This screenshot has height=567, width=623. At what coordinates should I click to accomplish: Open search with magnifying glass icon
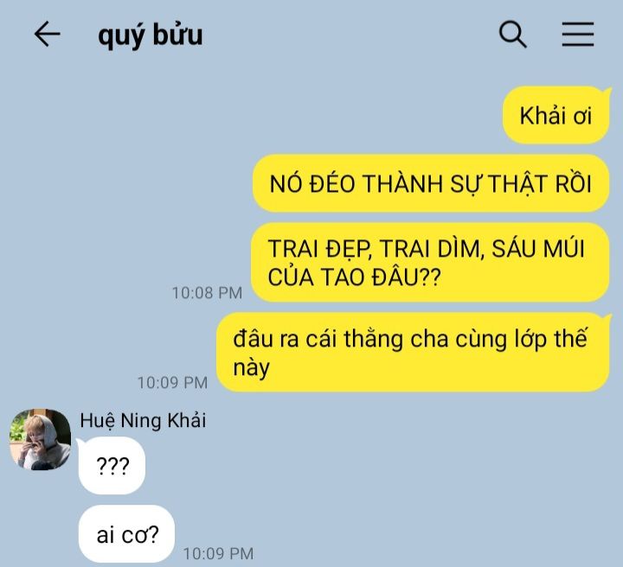[512, 34]
